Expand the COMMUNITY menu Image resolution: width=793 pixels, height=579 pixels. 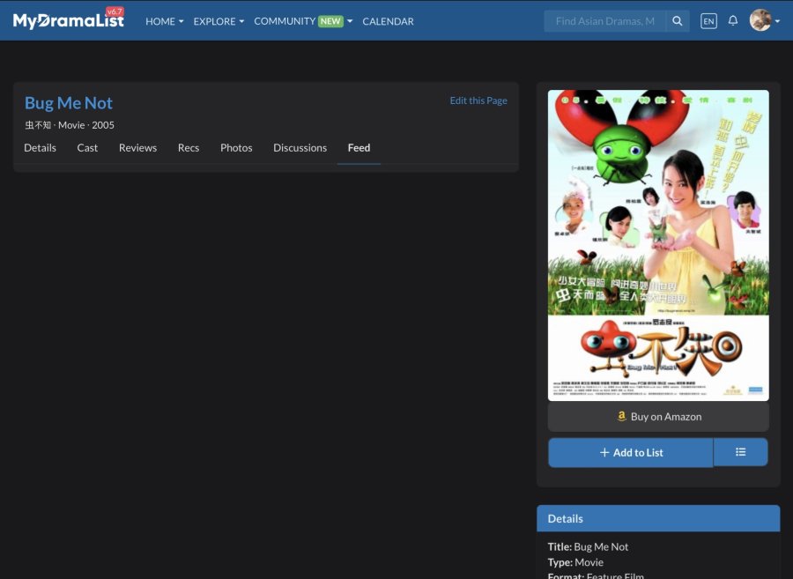point(303,21)
